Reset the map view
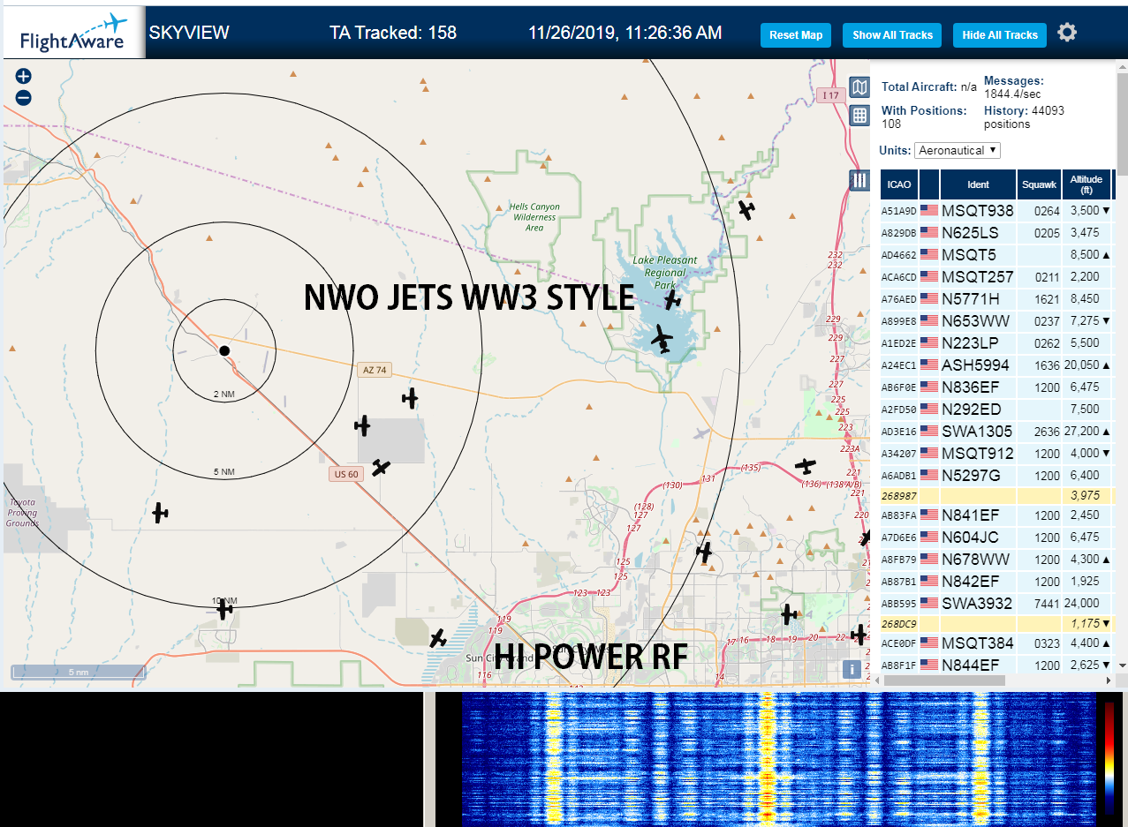 pos(796,35)
